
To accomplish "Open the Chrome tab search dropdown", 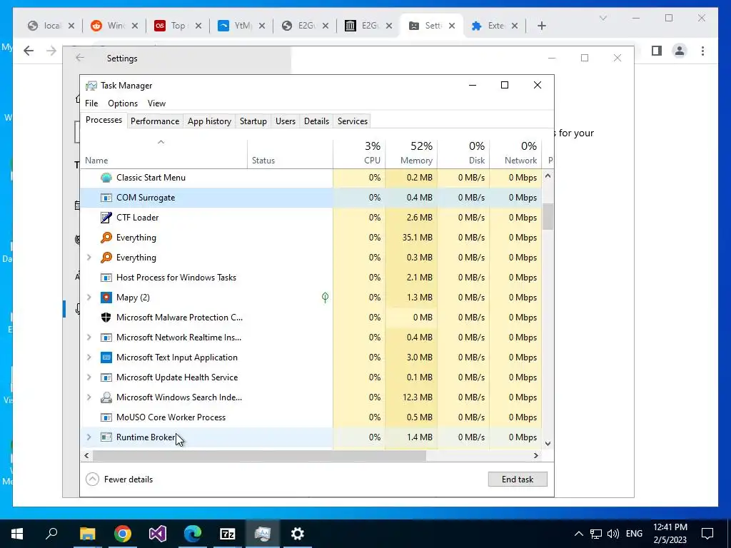I will pyautogui.click(x=603, y=18).
